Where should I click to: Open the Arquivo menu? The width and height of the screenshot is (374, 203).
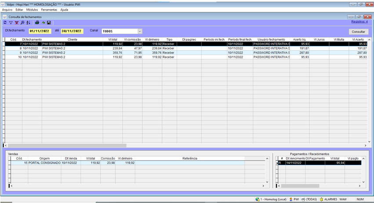(7, 9)
